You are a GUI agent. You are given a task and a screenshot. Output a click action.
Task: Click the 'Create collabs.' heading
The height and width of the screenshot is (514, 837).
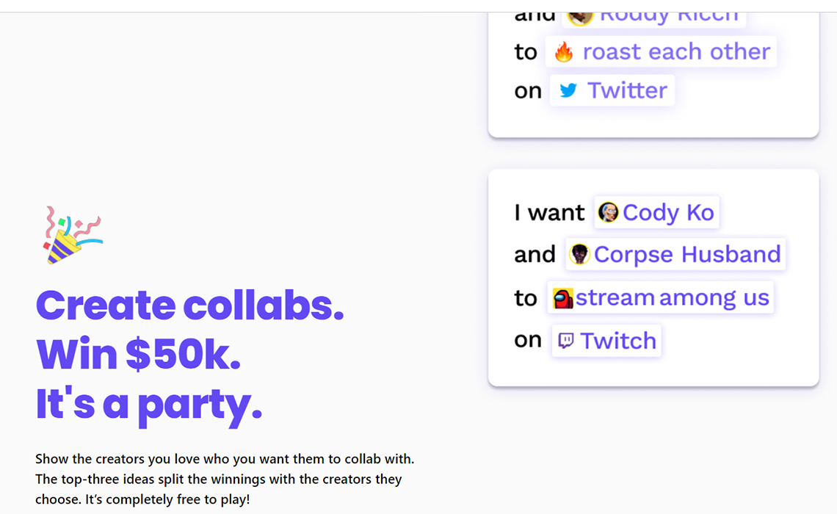point(189,305)
